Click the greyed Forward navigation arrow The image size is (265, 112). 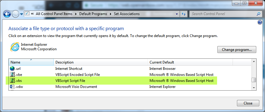(16, 14)
